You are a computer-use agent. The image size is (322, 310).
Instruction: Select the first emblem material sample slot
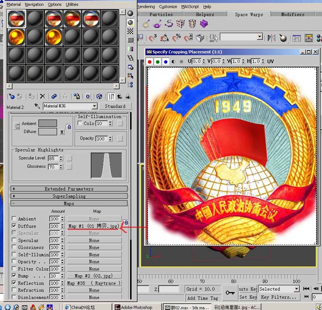16,18
